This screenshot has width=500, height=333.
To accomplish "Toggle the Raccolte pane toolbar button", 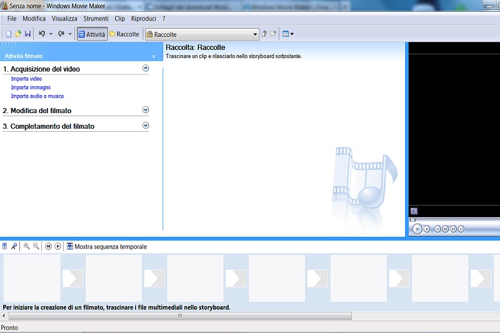I will [124, 34].
